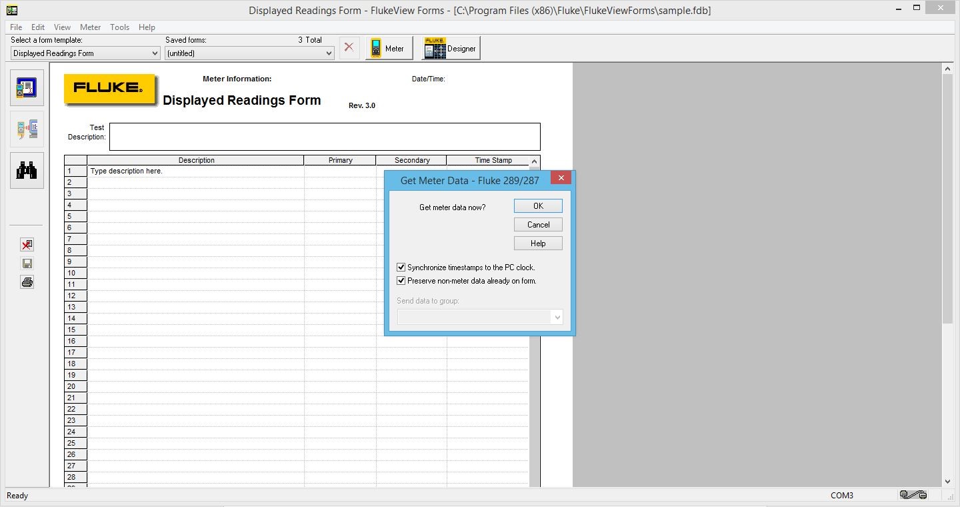The width and height of the screenshot is (960, 507).
Task: Click Help in Get Meter Data dialog
Action: [x=538, y=243]
